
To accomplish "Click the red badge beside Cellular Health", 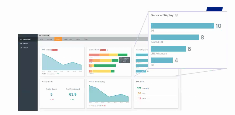I will tap(103, 50).
